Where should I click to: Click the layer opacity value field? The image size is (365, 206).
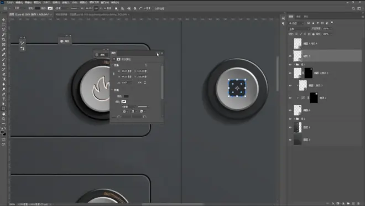coord(326,29)
